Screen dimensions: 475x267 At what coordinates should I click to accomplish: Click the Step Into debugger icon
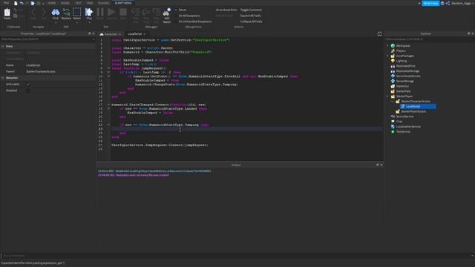tap(136, 12)
